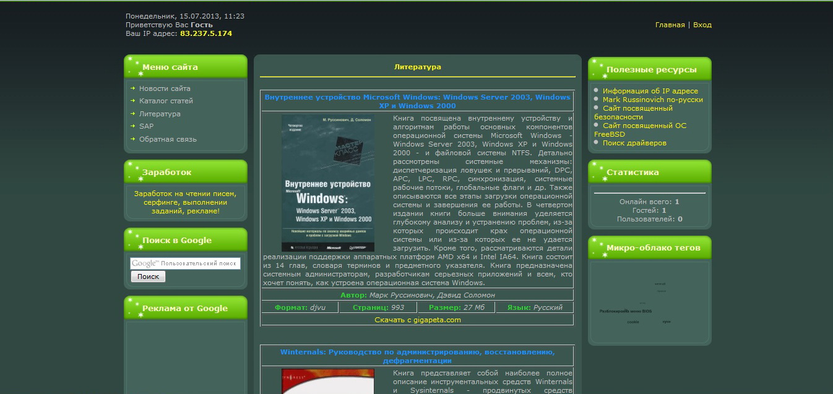Click the Меню сайта block header
833x394 pixels.
pyautogui.click(x=186, y=67)
